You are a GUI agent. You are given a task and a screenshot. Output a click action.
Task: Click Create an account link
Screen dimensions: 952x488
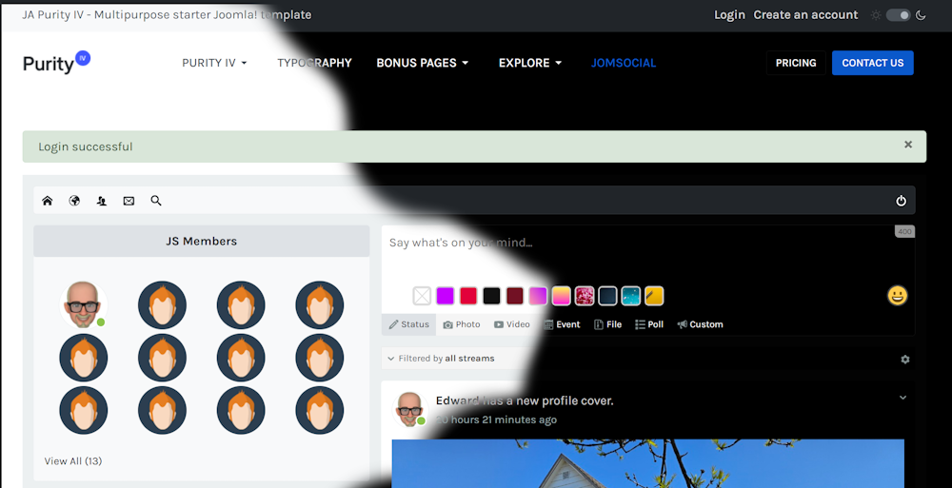[x=805, y=15]
